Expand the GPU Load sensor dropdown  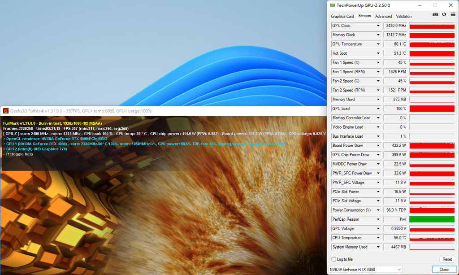click(378, 109)
